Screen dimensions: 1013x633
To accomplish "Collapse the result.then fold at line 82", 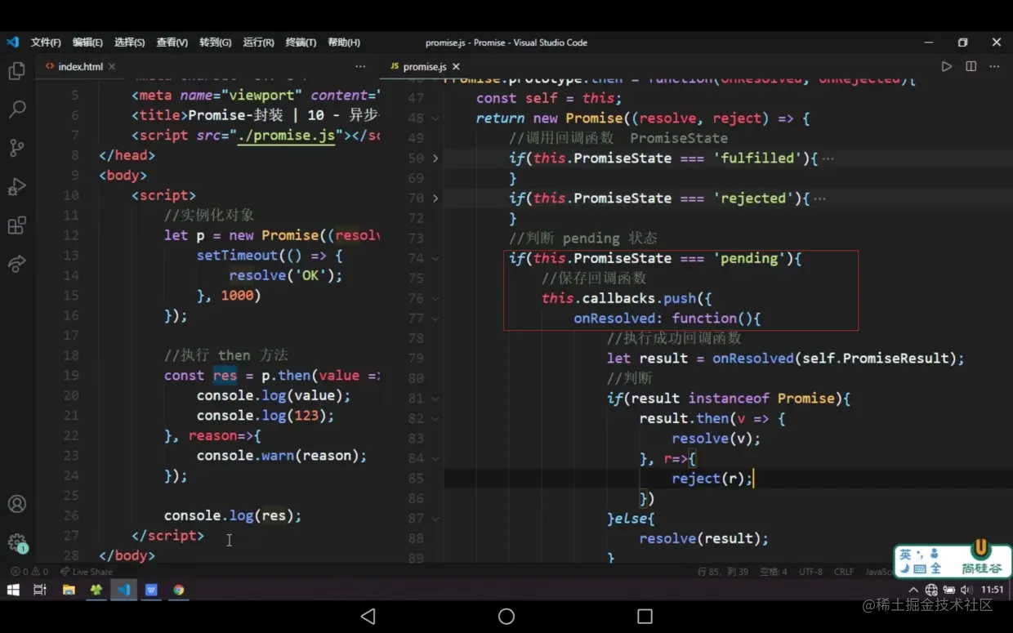I will (x=435, y=419).
